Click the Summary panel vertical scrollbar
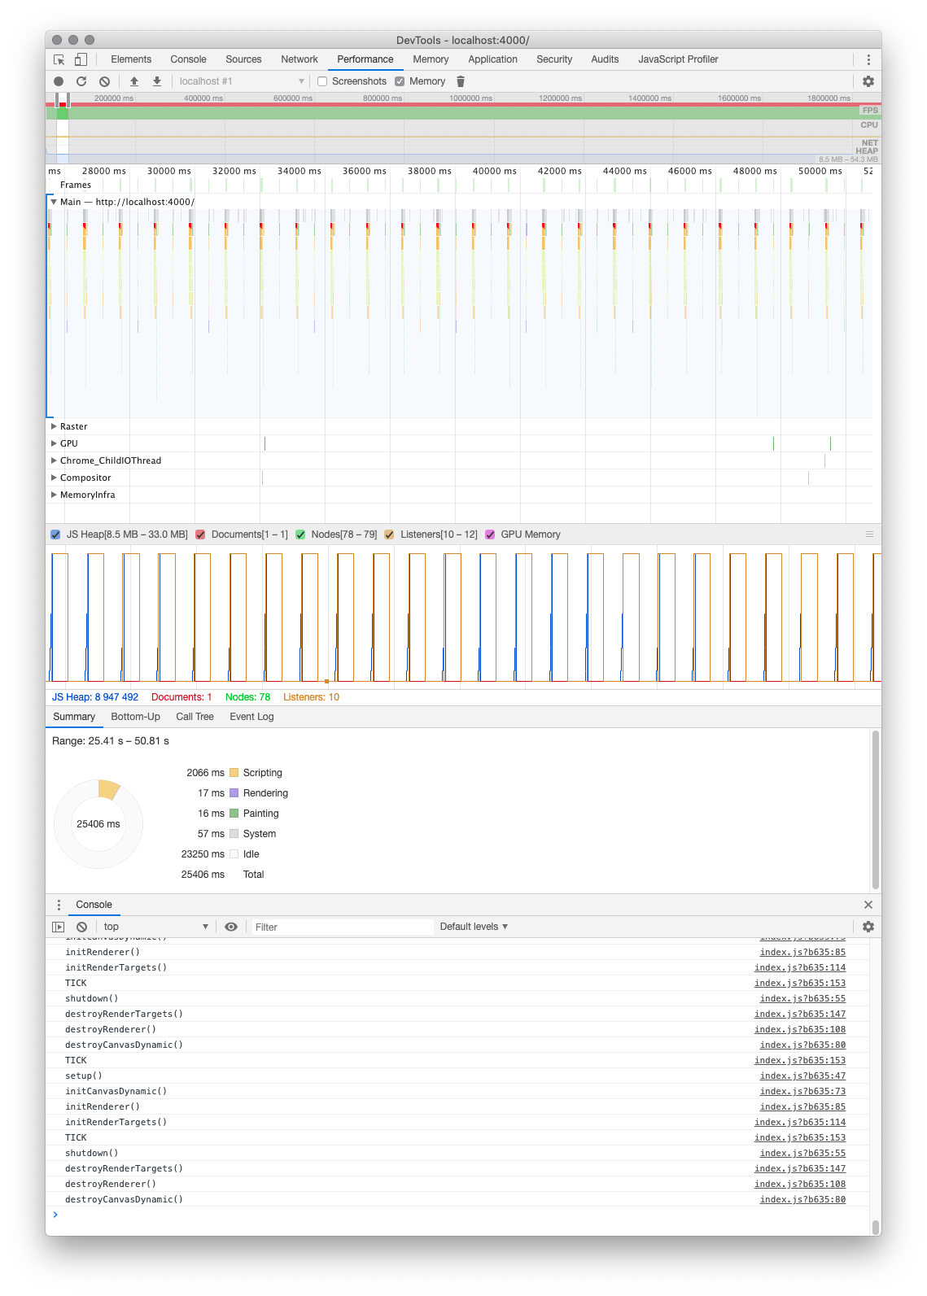 coord(876,809)
